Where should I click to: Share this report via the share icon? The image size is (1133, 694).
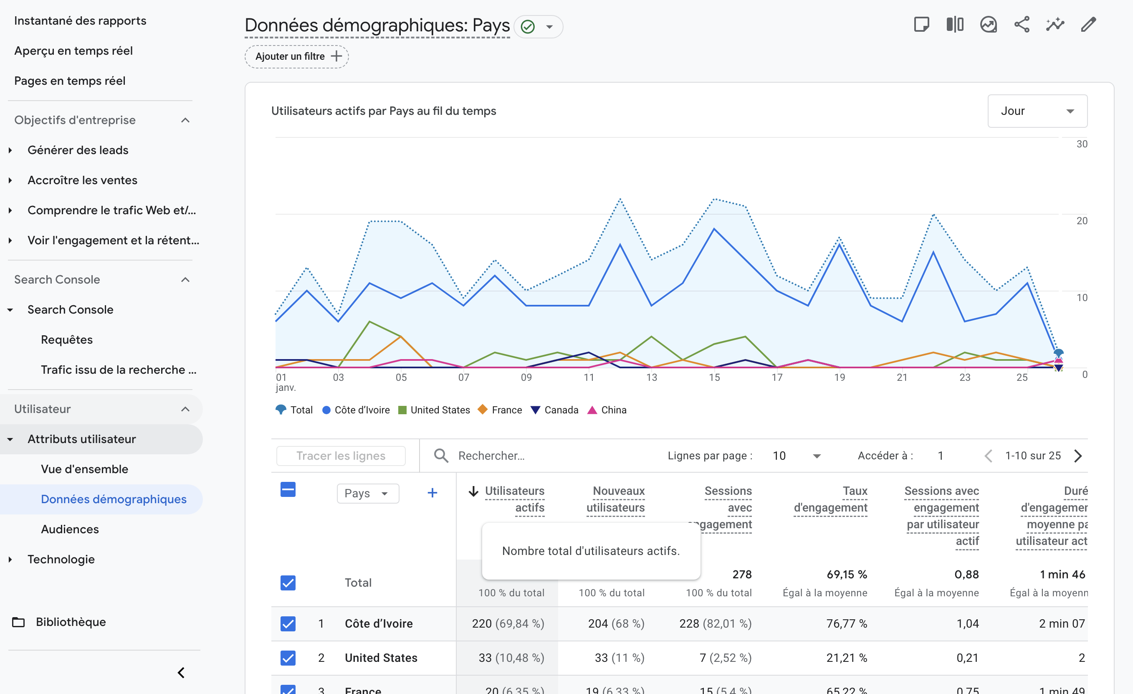[1021, 24]
